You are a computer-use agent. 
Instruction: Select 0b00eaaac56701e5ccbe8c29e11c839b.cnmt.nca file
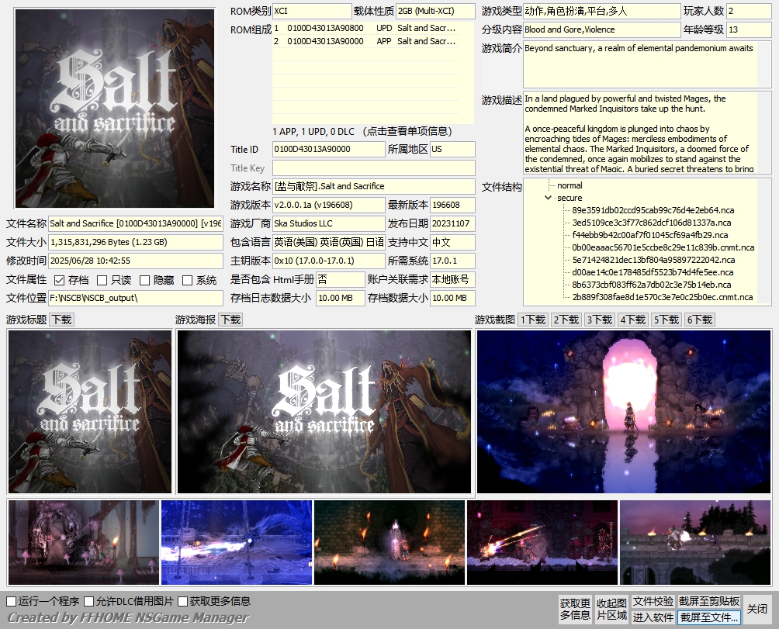point(663,247)
